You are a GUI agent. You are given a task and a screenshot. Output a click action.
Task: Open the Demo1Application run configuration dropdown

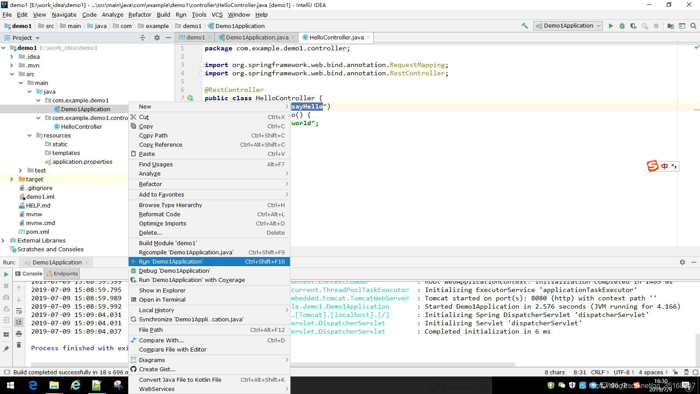[x=568, y=26]
